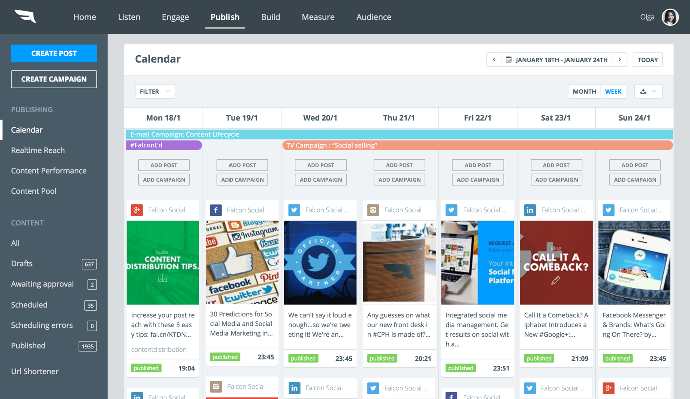This screenshot has height=399, width=690.
Task: Click the Google+ icon in the Sunday column
Action: click(x=609, y=388)
